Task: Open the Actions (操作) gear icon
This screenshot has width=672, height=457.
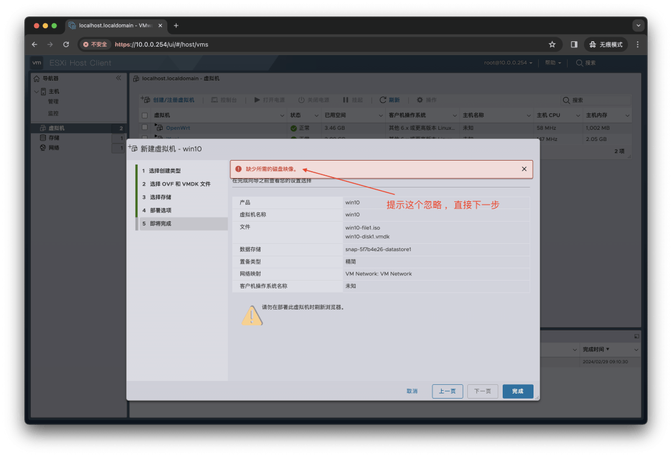Action: [x=423, y=100]
